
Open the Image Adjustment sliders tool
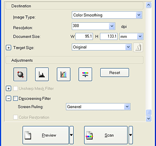click(85, 75)
